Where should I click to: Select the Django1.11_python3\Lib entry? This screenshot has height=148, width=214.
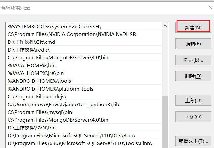(x=84, y=104)
